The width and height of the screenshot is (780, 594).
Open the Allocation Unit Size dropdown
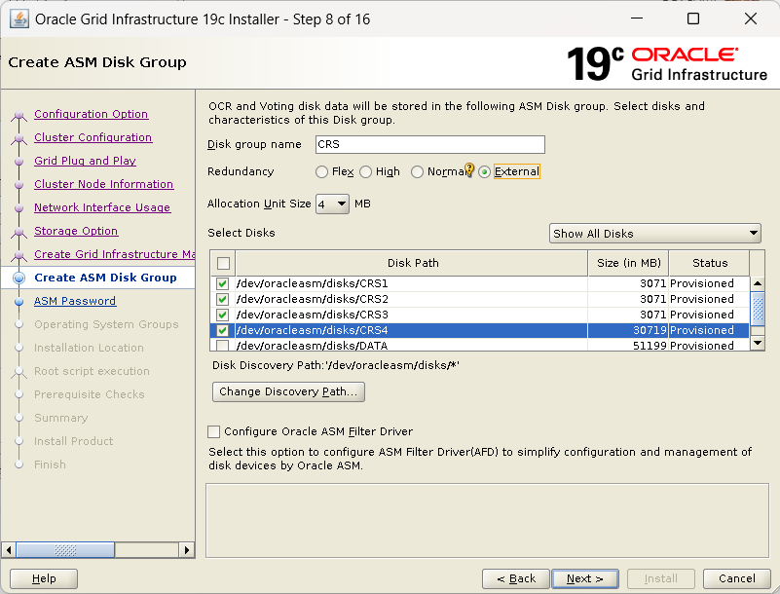coord(332,204)
